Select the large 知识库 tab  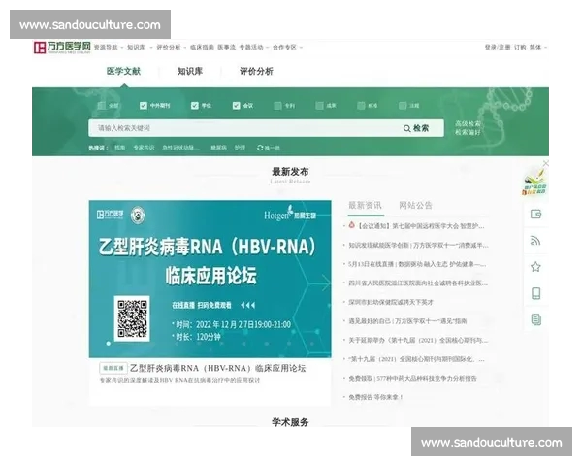click(x=190, y=71)
